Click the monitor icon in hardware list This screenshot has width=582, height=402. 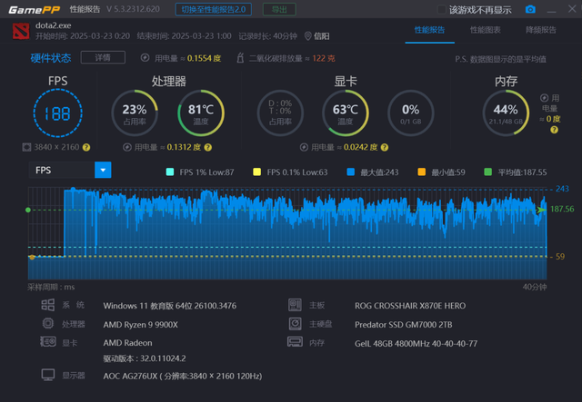click(48, 375)
